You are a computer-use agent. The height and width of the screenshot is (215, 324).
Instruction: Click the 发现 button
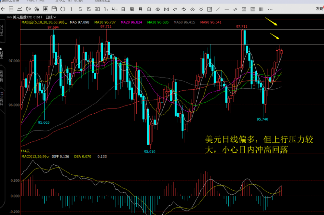(319, 9)
